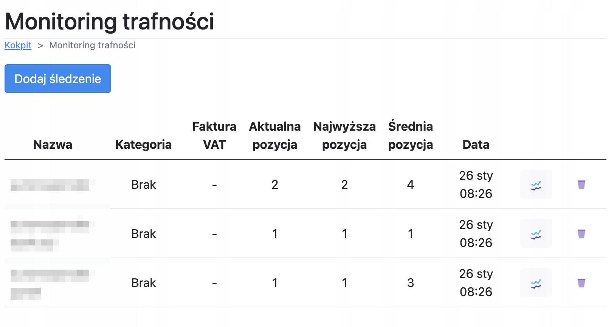Screen dimensions: 614x327
Task: Click the Najwyższa pozycja column header
Action: pos(344,136)
